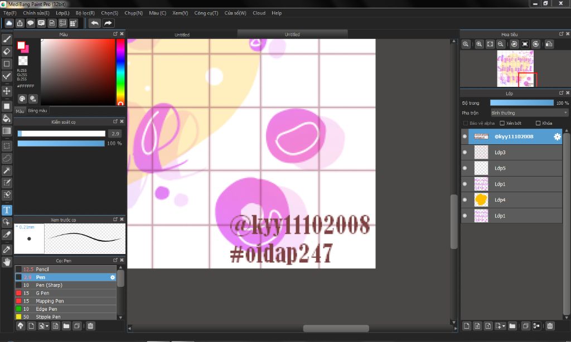Screen dimensions: 571x342
Task: Toggle the Bảo vệ alpha checkbox
Action: pos(466,123)
